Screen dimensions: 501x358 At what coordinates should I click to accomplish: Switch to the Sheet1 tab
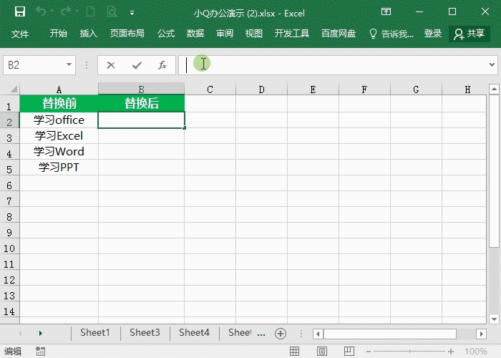(x=95, y=333)
